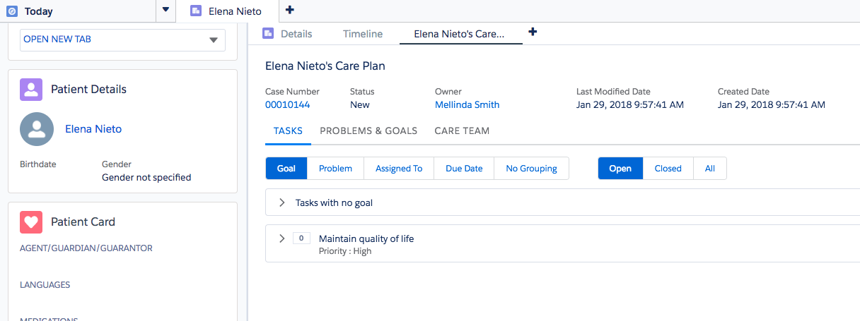Viewport: 860px width, 321px height.
Task: Show Closed tasks filter
Action: coord(668,169)
